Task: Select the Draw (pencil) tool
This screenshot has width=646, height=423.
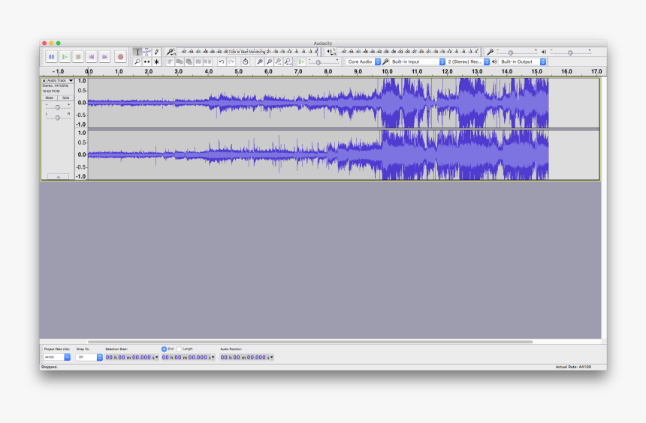Action: click(x=156, y=52)
